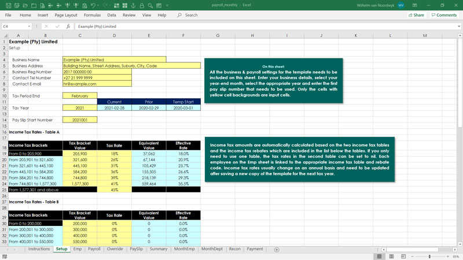Open the Home ribbon tab
The image size is (463, 260).
25,15
